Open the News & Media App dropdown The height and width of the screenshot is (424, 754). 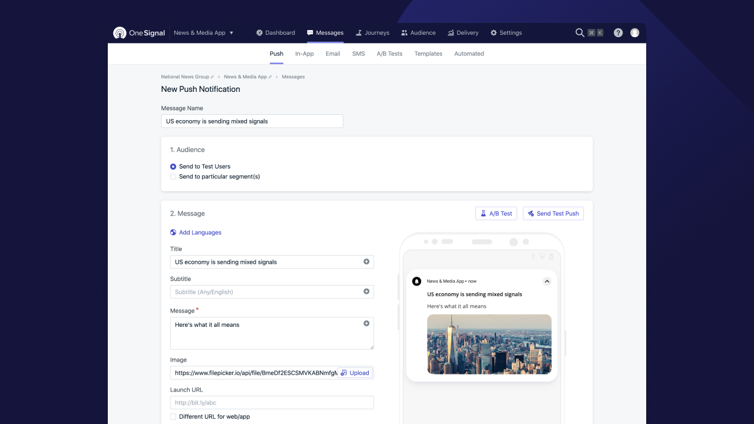204,33
